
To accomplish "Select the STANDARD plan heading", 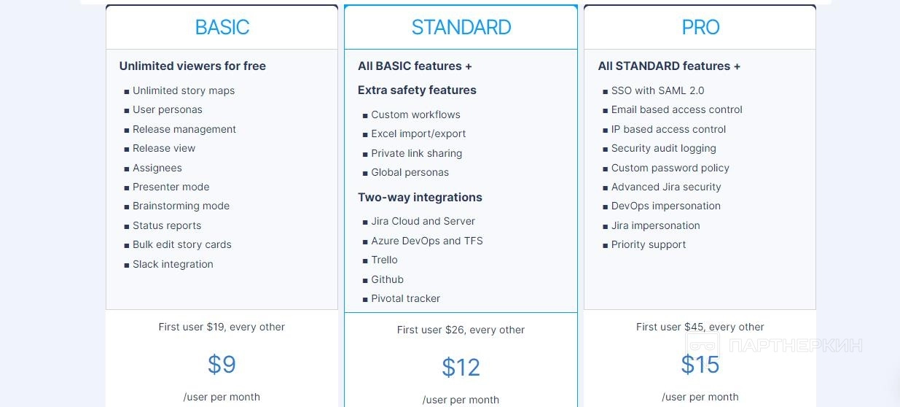I will [461, 28].
